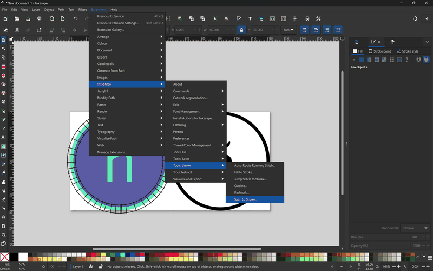Image resolution: width=433 pixels, height=271 pixels.
Task: Select the Ellipse circle tool
Action: (x=3, y=75)
